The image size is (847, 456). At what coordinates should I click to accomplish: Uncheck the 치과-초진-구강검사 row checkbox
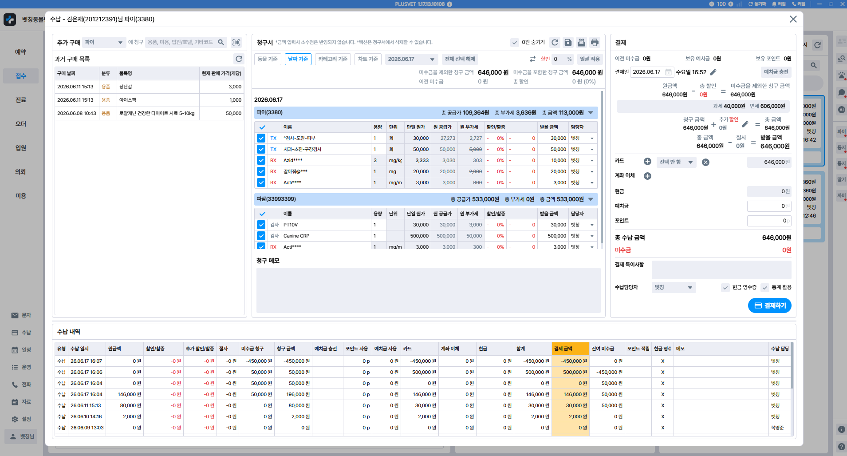tap(261, 149)
